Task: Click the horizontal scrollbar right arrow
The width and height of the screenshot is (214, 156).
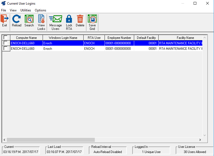Action: tap(200, 140)
